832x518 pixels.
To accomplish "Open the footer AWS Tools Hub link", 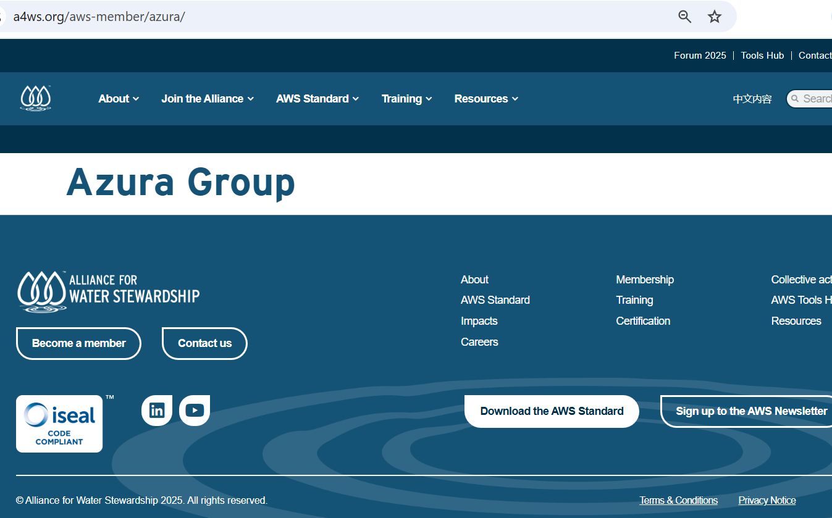I will [802, 300].
